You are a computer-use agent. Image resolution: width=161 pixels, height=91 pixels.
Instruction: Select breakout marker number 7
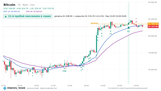click(x=96, y=58)
